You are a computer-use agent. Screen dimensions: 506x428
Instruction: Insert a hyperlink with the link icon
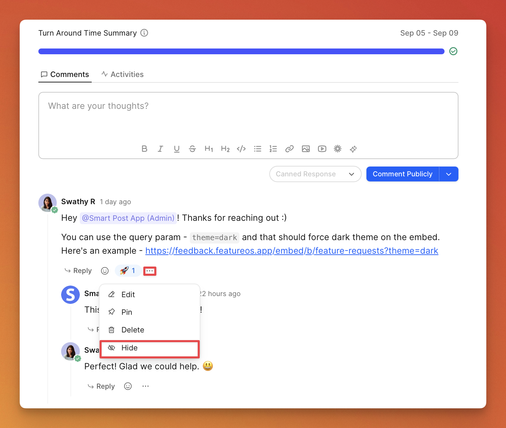tap(289, 149)
